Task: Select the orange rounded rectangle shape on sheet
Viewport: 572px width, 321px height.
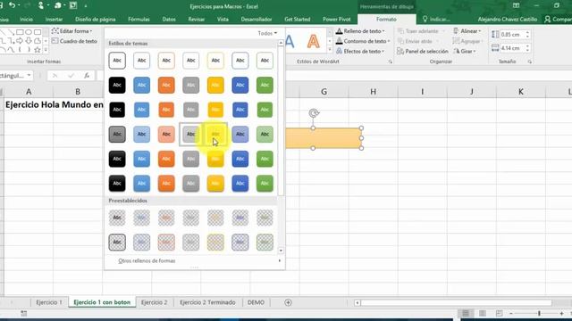Action: (x=324, y=138)
